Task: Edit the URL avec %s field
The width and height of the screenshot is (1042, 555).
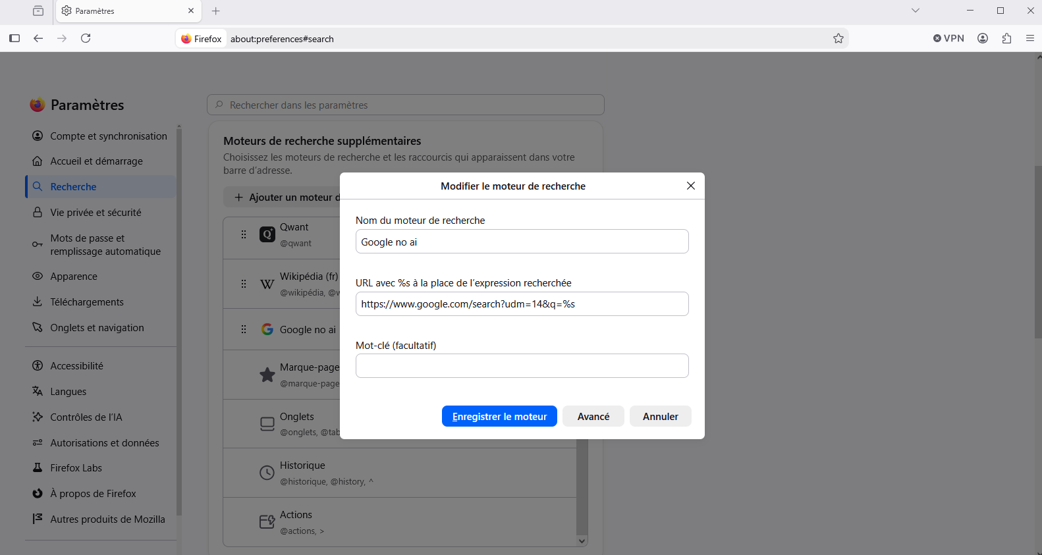Action: (x=522, y=304)
